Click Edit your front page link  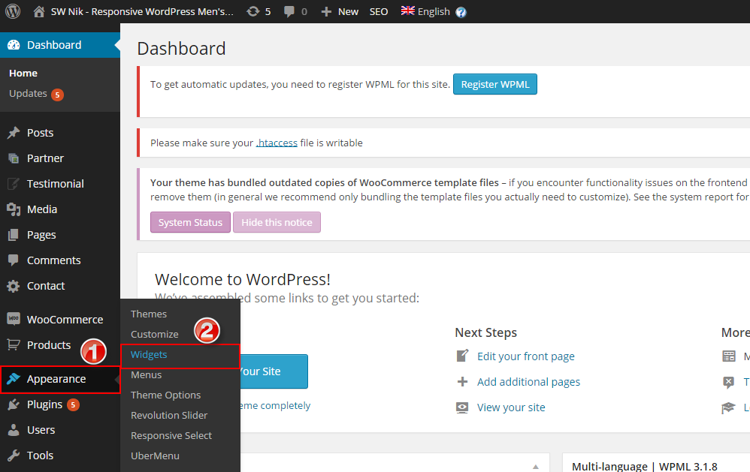coord(525,356)
